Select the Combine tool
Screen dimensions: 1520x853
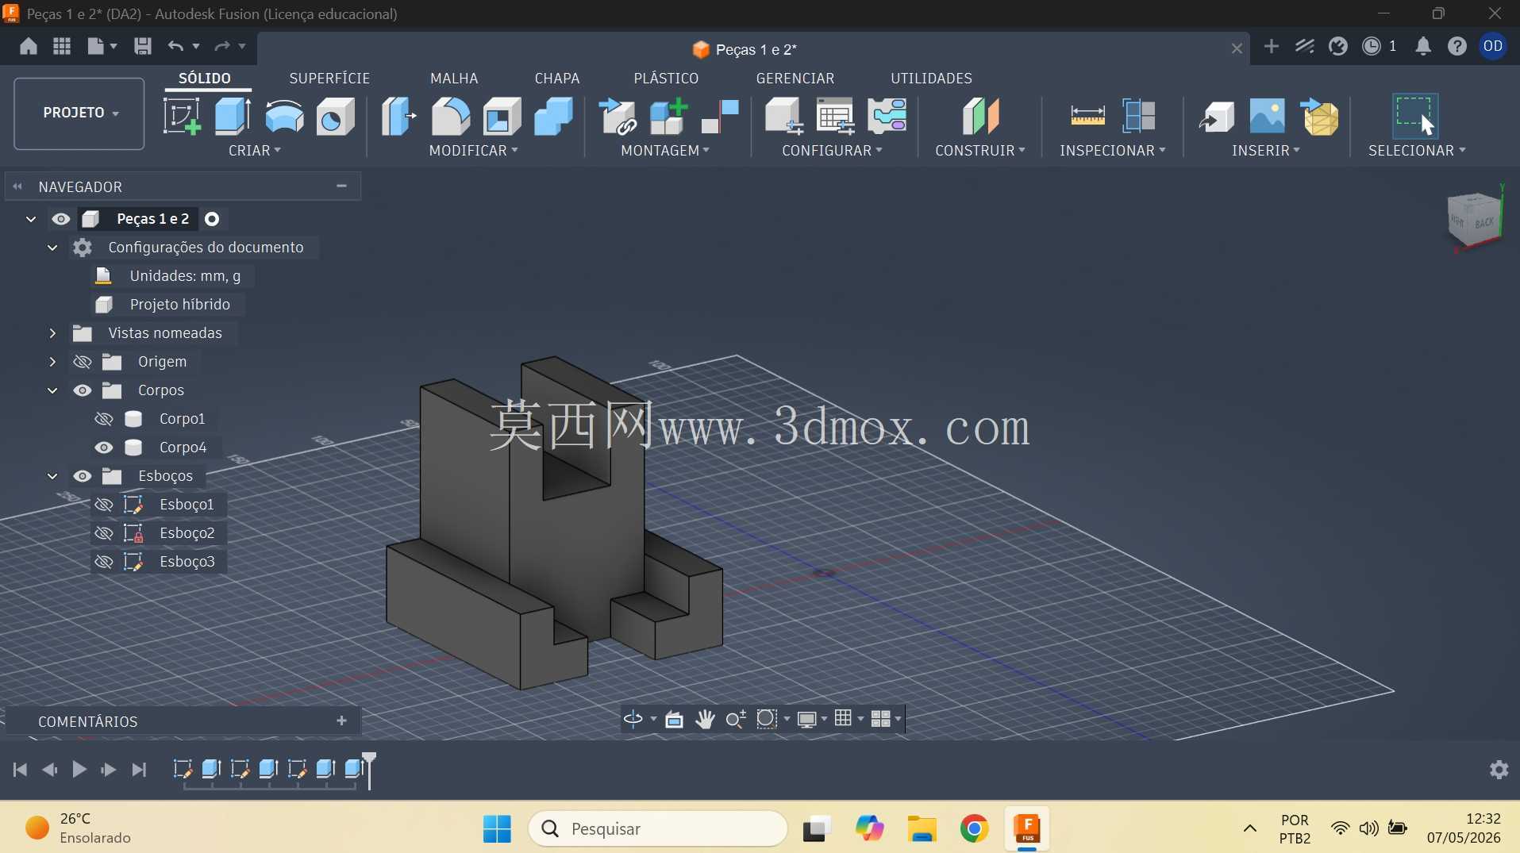[553, 116]
